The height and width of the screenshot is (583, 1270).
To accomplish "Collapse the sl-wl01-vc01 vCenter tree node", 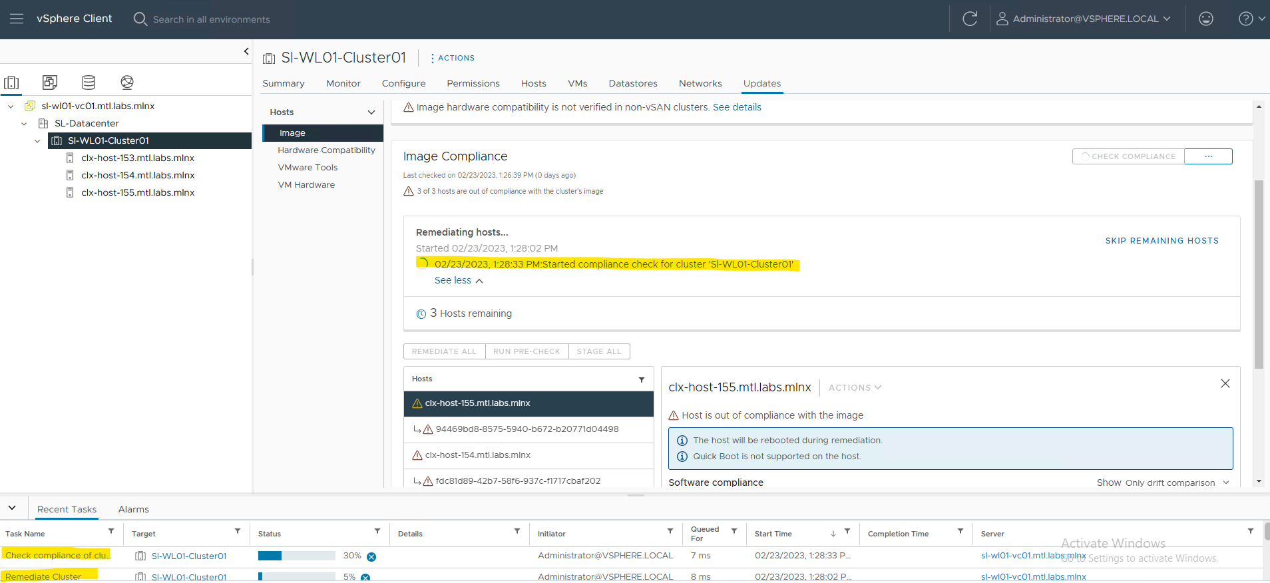I will click(11, 106).
